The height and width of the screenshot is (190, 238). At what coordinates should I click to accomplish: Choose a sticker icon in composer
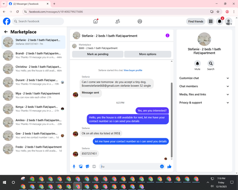tap(88, 166)
